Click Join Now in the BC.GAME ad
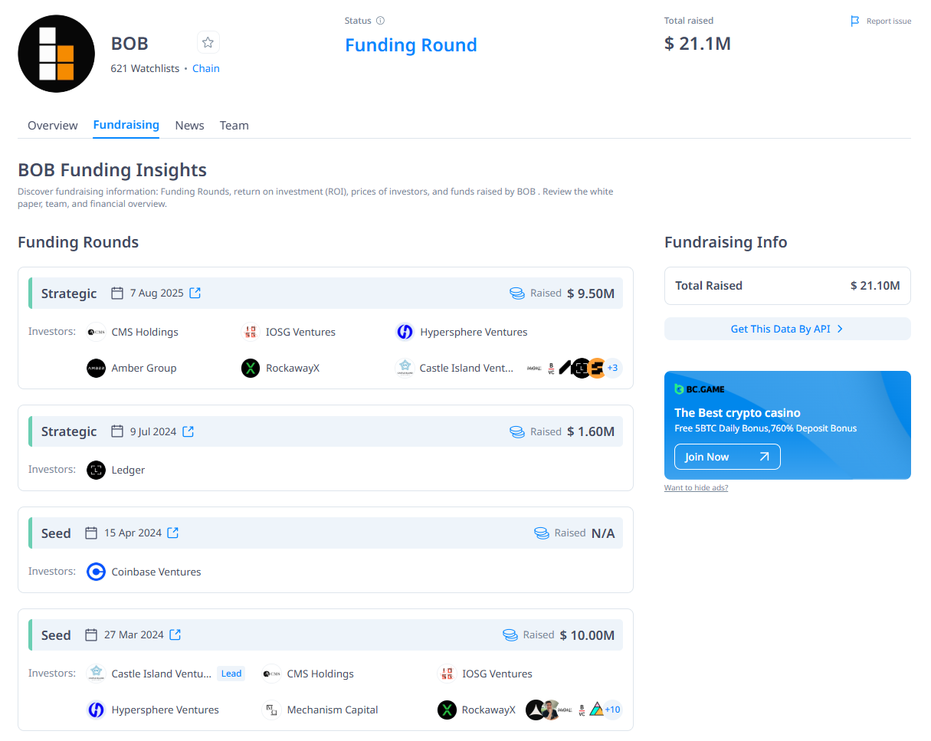931x741 pixels. 727,457
